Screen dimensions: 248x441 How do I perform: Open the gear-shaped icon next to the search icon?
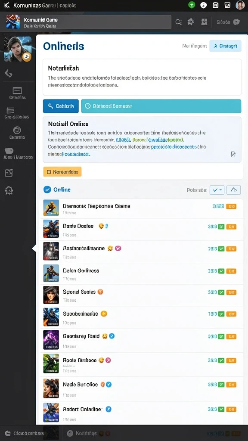click(191, 22)
